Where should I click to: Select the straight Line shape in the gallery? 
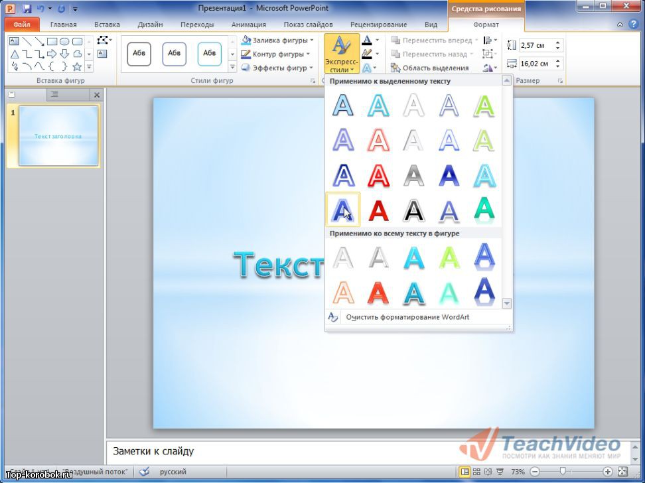coord(27,41)
